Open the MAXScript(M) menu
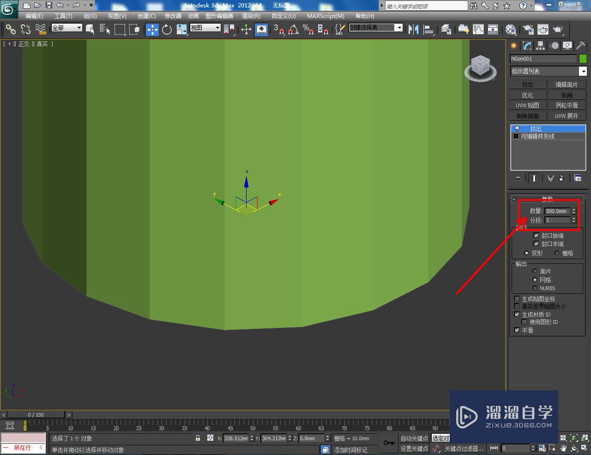Viewport: 591px width, 455px height. [x=326, y=16]
